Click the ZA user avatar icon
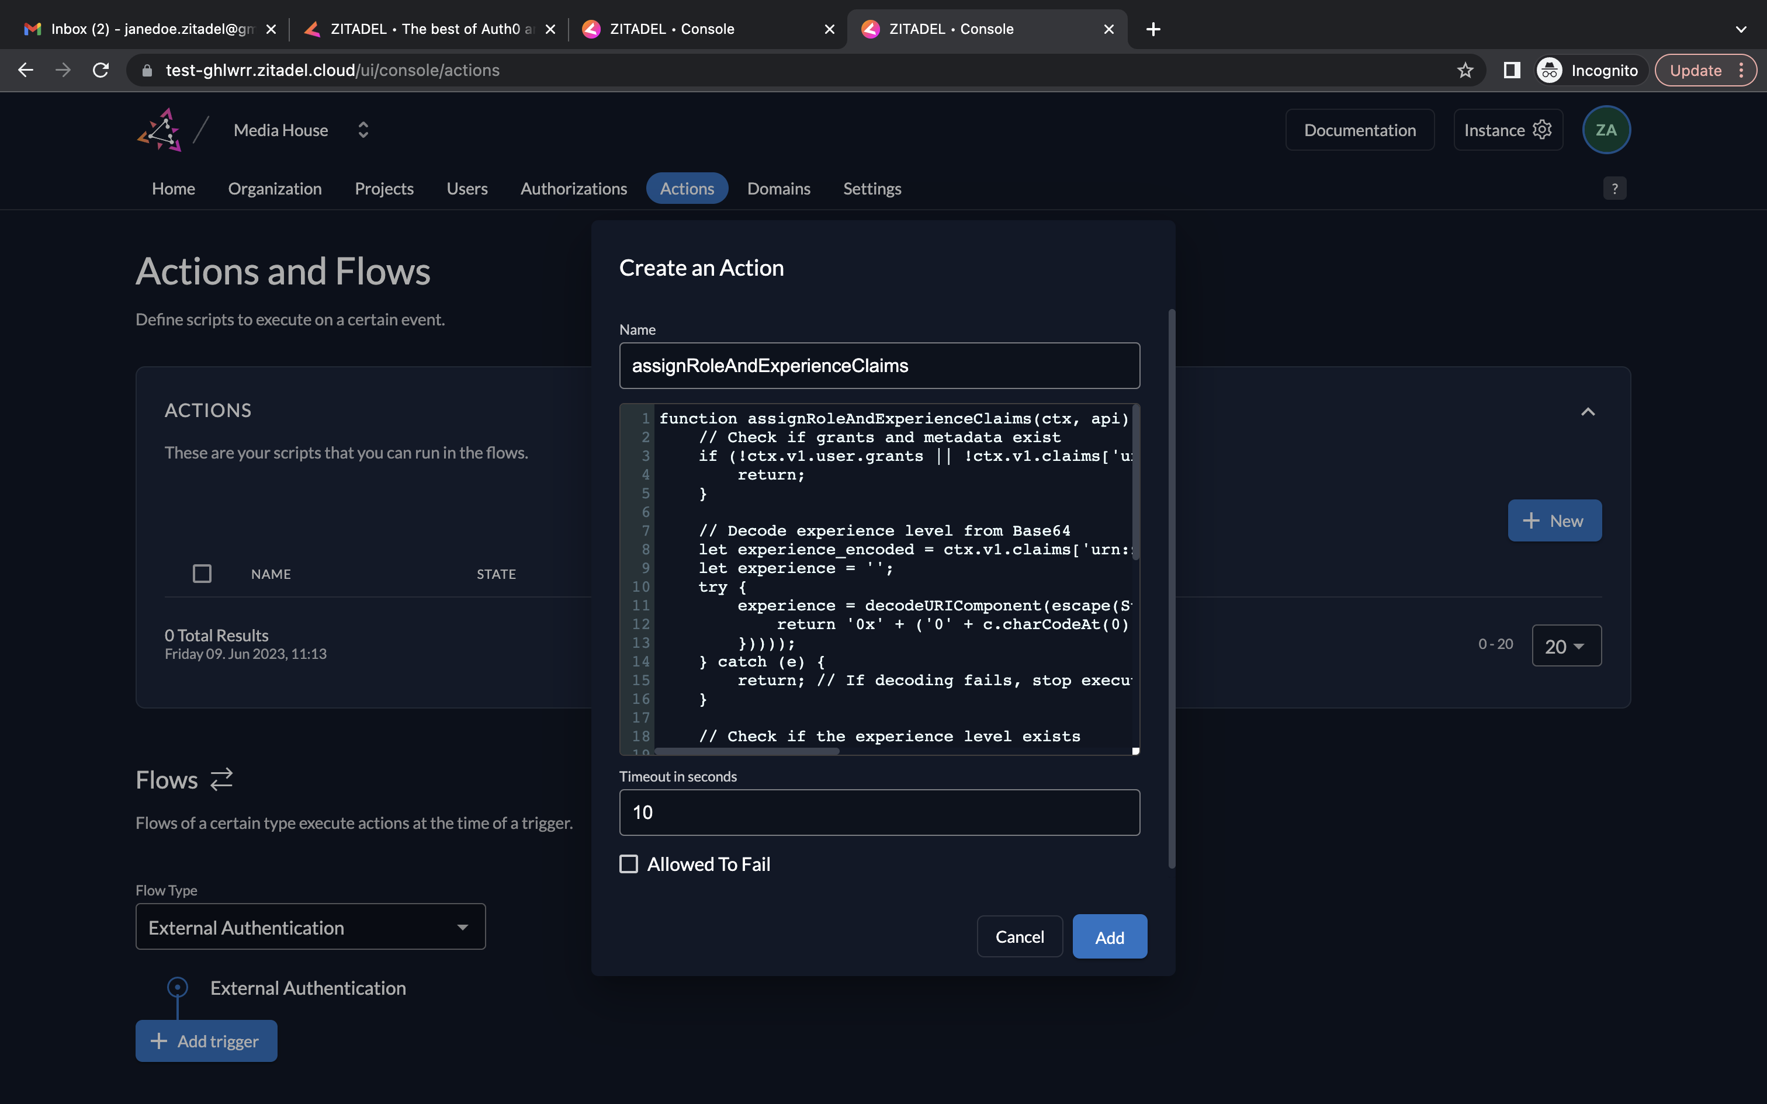This screenshot has width=1767, height=1104. (x=1608, y=130)
